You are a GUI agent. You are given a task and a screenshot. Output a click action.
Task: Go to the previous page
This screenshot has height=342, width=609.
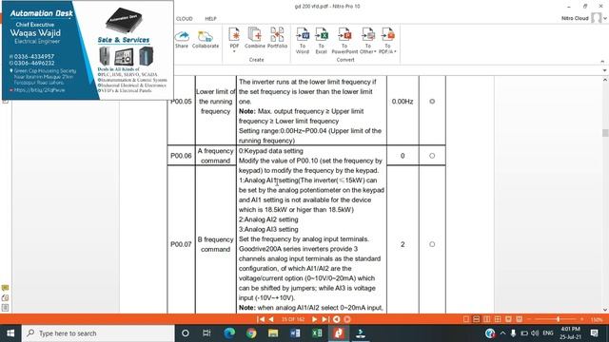[271, 319]
